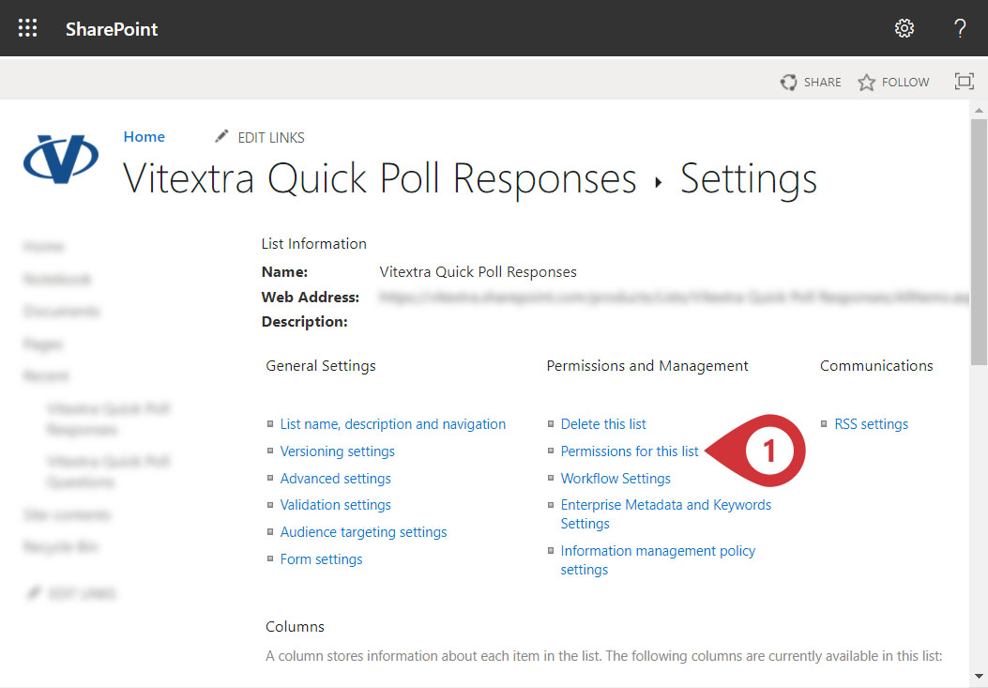988x688 pixels.
Task: Click the help question mark icon
Action: 960,28
